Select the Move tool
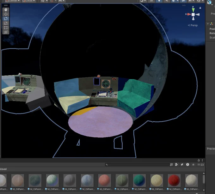This screenshot has height=194, width=215. click(x=6, y=14)
